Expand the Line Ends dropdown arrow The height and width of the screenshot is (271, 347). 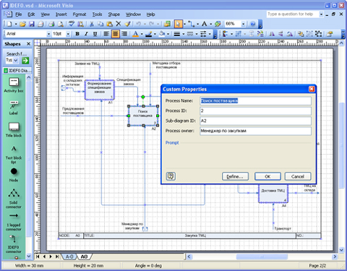click(x=210, y=34)
